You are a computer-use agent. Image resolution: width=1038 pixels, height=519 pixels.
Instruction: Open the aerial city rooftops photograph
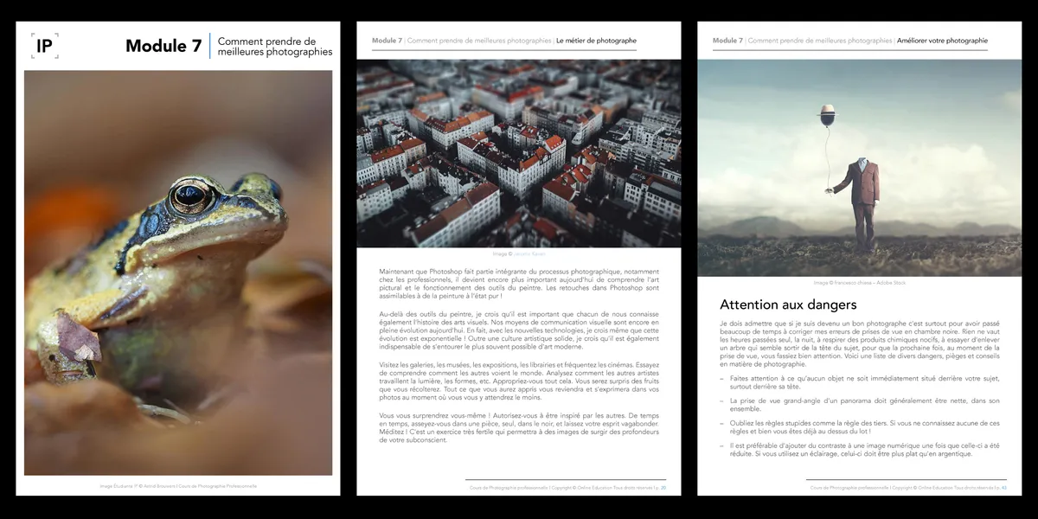click(x=519, y=153)
